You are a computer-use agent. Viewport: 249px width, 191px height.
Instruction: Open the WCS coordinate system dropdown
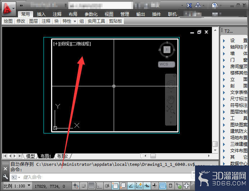pos(167,64)
